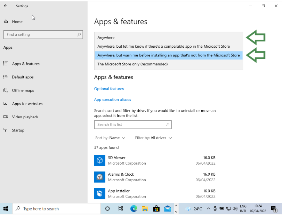Click the volume speaker tray icon
The width and height of the screenshot is (282, 215).
(235, 209)
